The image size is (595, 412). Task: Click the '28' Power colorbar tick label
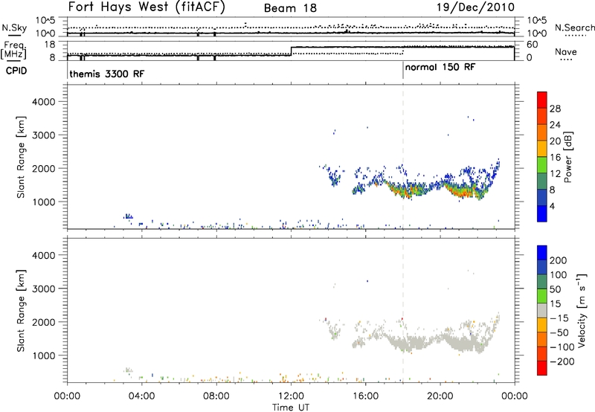(555, 109)
